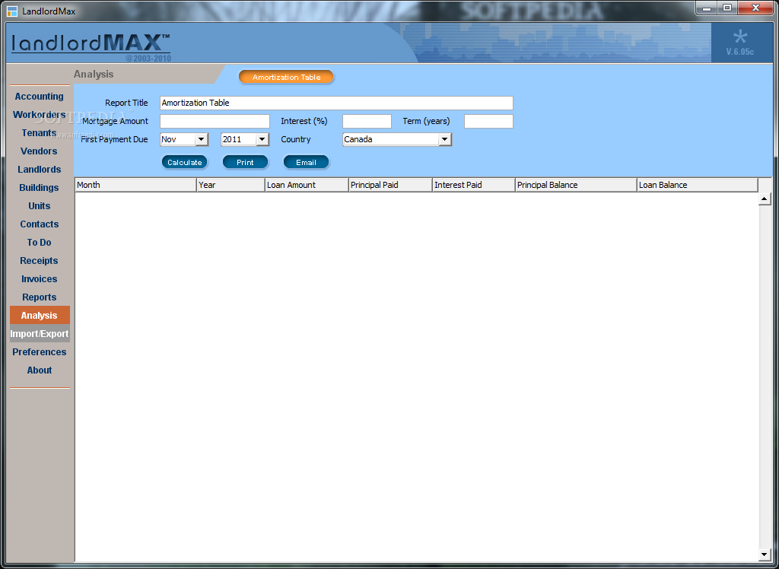Open Reports from the sidebar

click(x=40, y=297)
